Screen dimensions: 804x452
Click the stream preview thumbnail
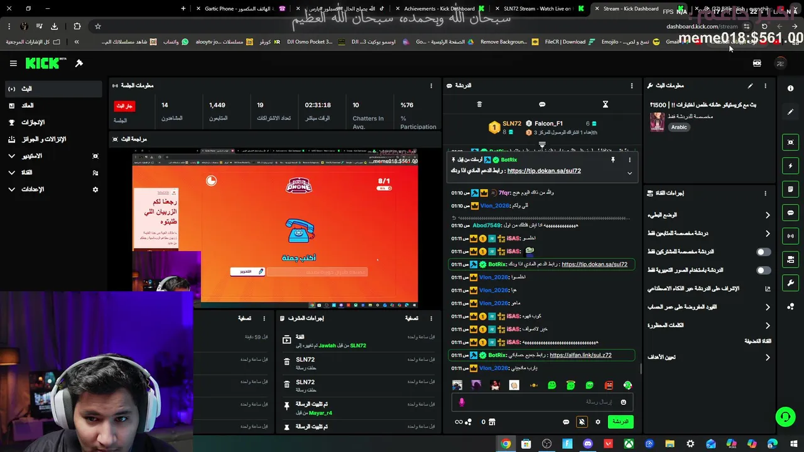[275, 229]
